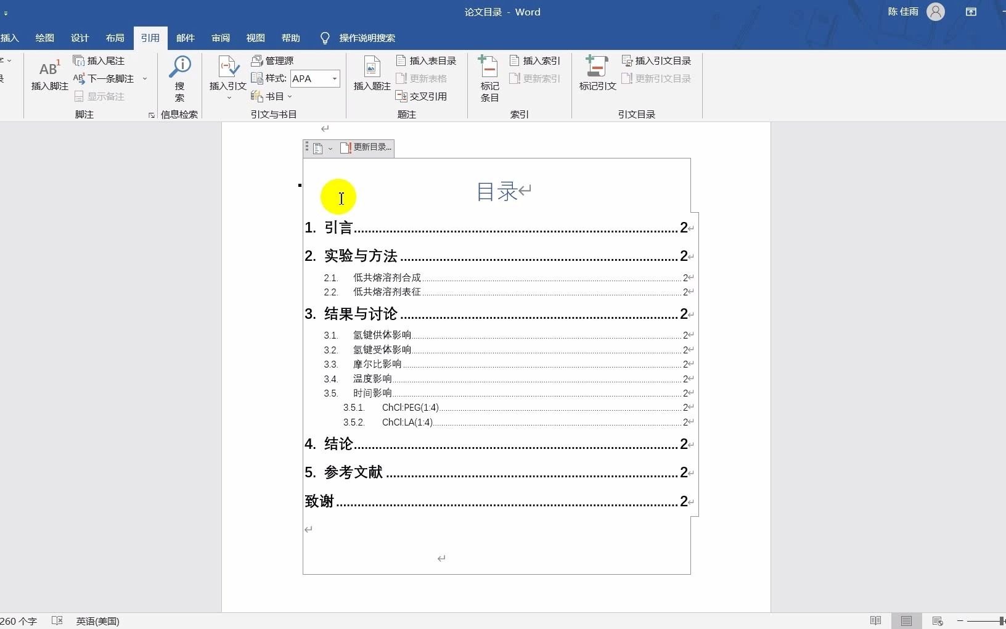The width and height of the screenshot is (1006, 629).
Task: Open the Help (帮助) tab
Action: pyautogui.click(x=291, y=38)
